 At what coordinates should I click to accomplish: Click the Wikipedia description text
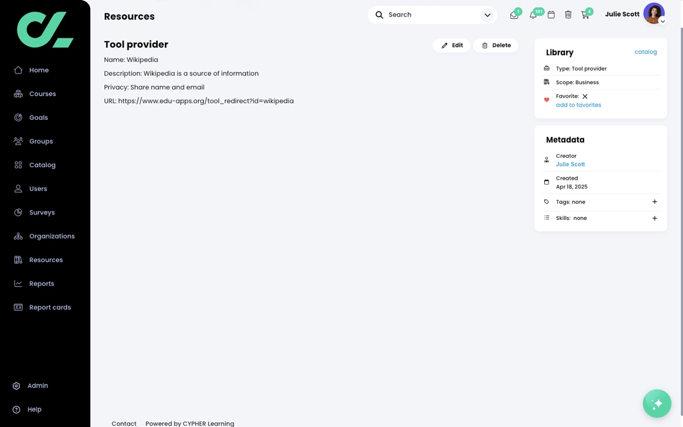point(181,74)
